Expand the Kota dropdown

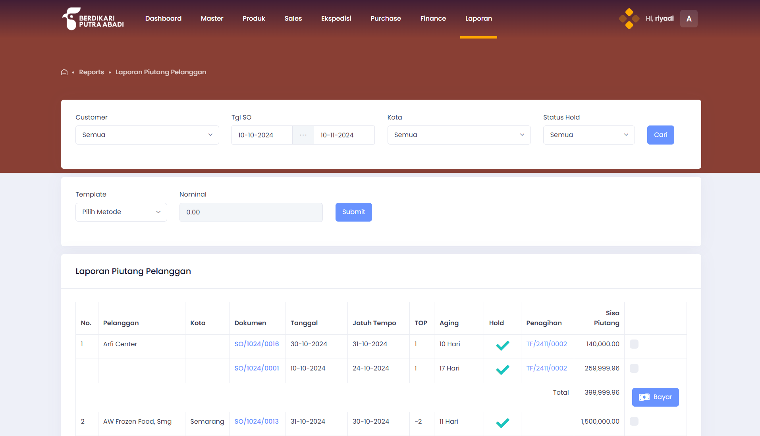[x=459, y=135]
